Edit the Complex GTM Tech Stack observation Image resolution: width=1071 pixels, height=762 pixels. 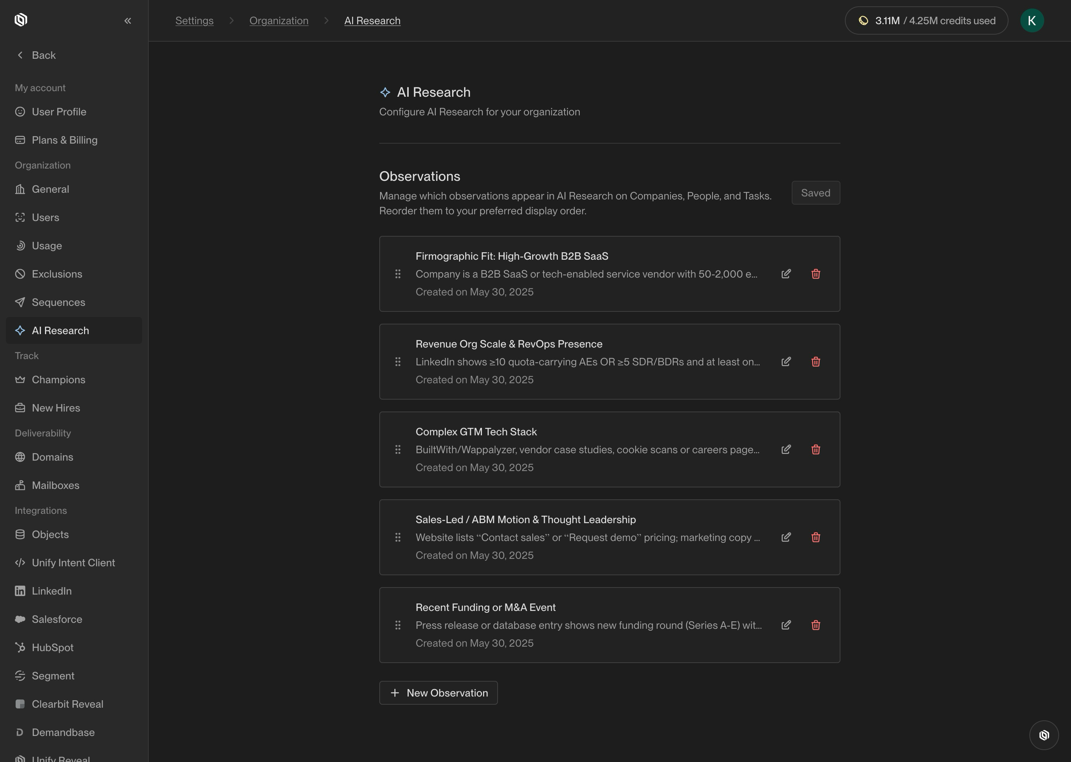tap(786, 449)
